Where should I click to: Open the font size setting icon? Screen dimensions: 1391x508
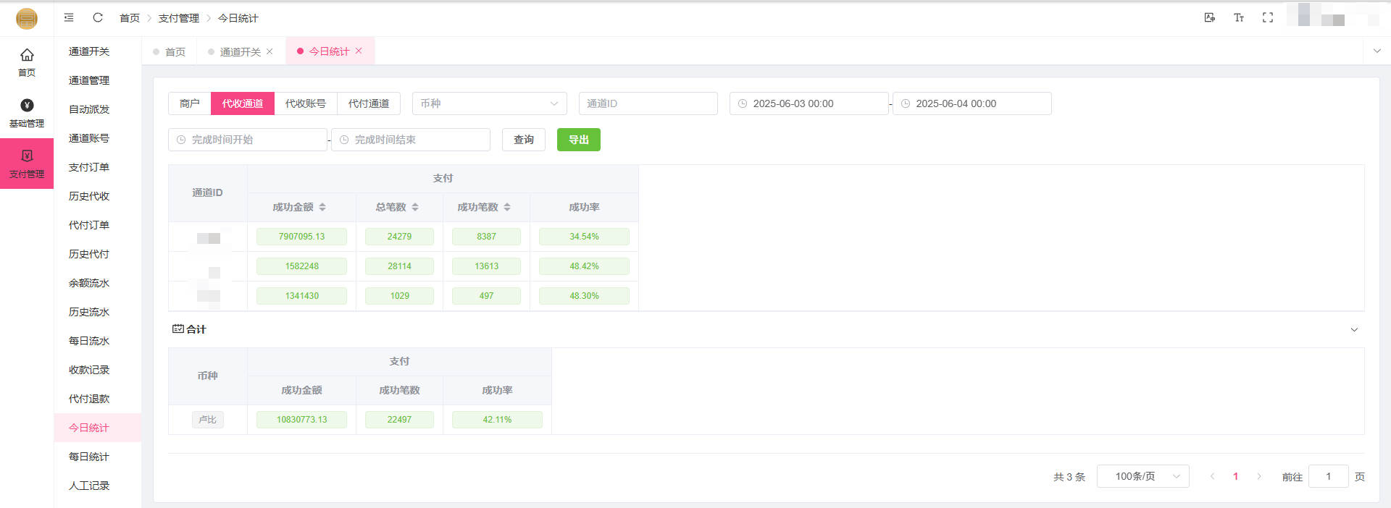(x=1238, y=17)
